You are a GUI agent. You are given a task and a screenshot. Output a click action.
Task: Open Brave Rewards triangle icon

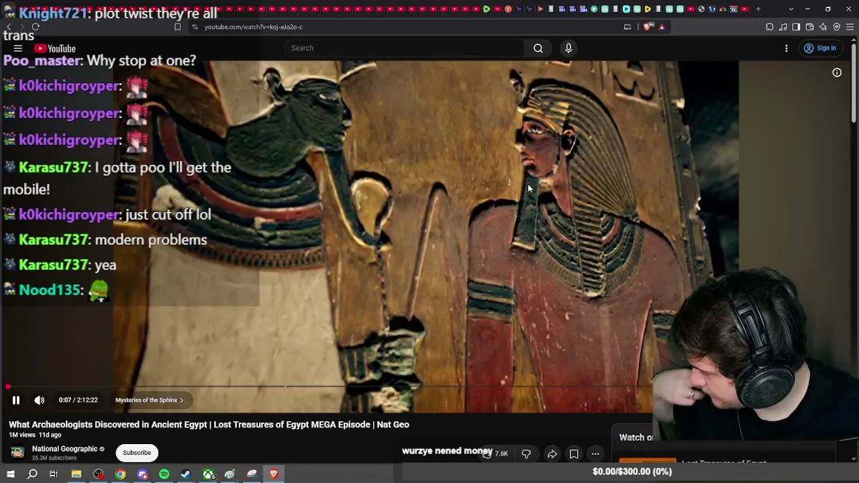point(662,27)
